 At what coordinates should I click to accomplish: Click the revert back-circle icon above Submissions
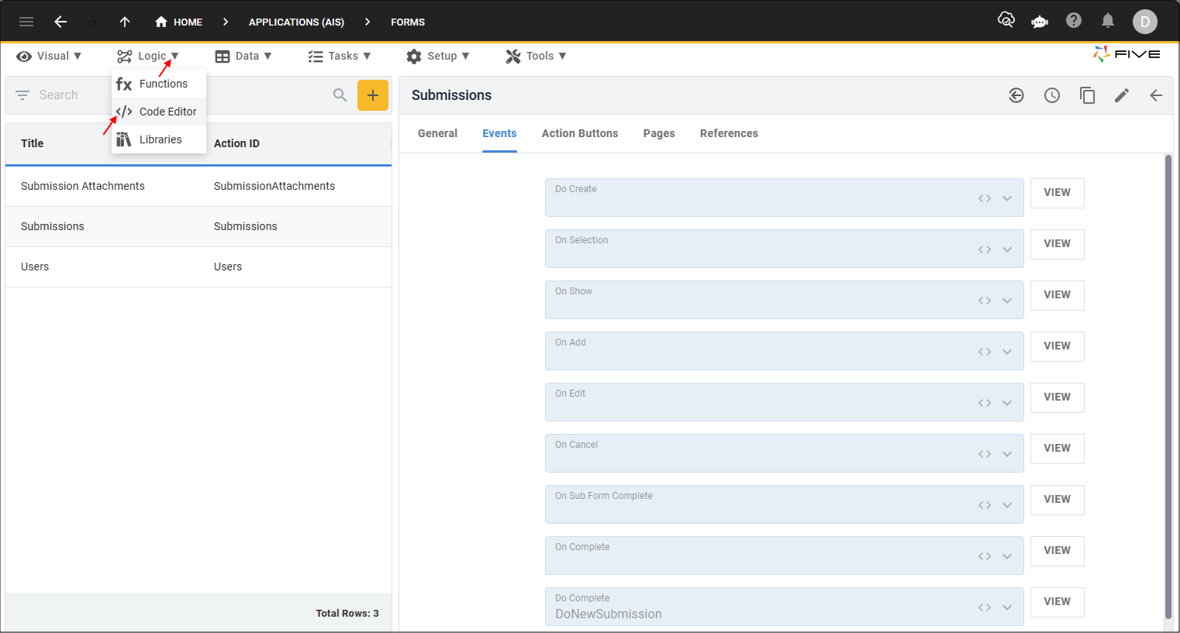pyautogui.click(x=1016, y=95)
